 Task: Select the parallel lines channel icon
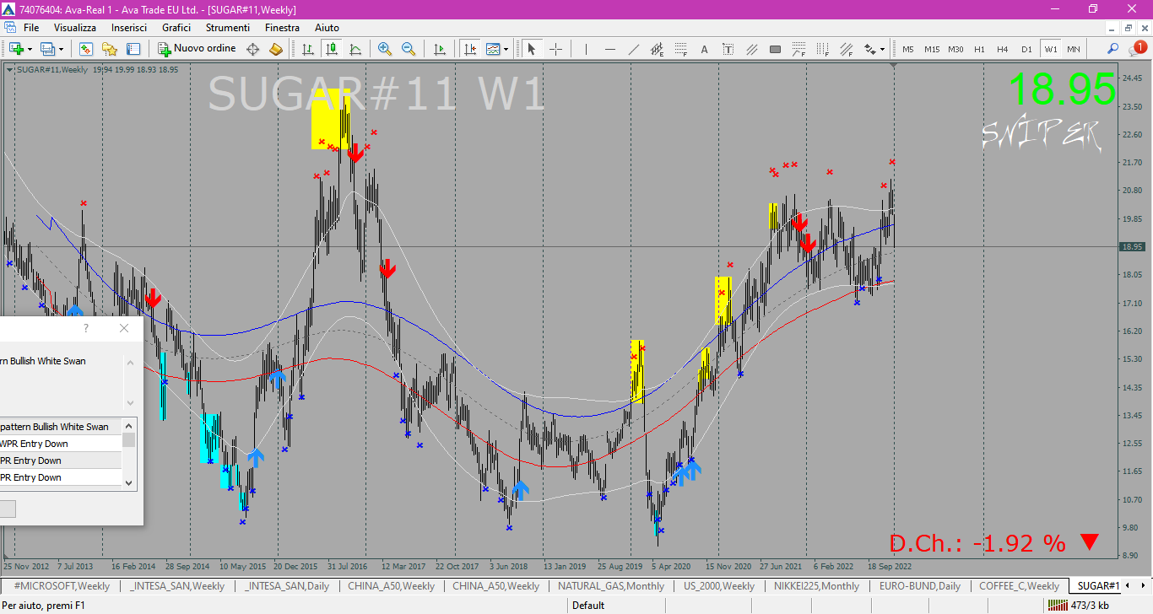tap(751, 49)
